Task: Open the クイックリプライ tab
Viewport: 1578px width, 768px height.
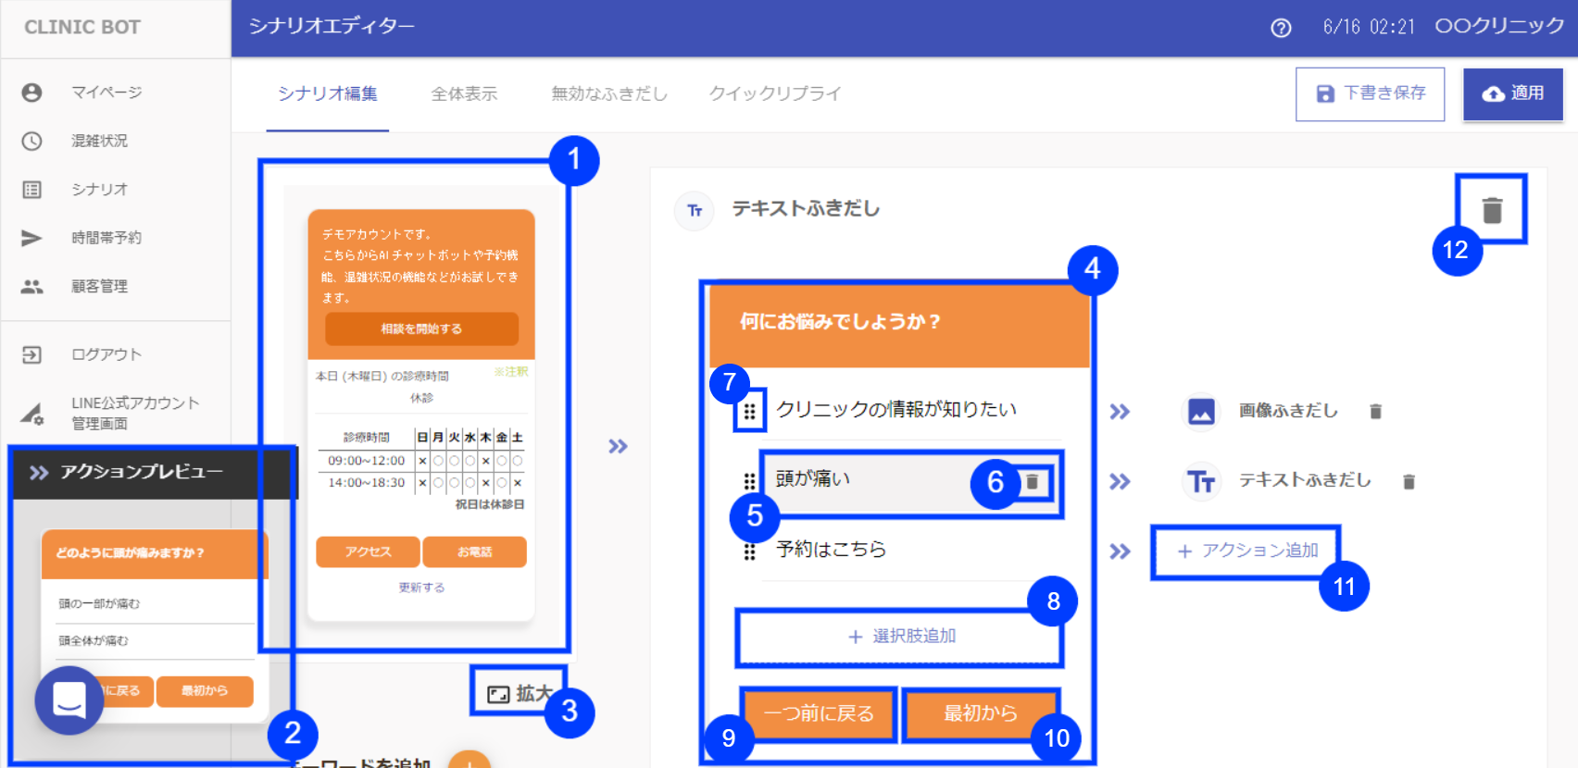Action: coord(775,93)
